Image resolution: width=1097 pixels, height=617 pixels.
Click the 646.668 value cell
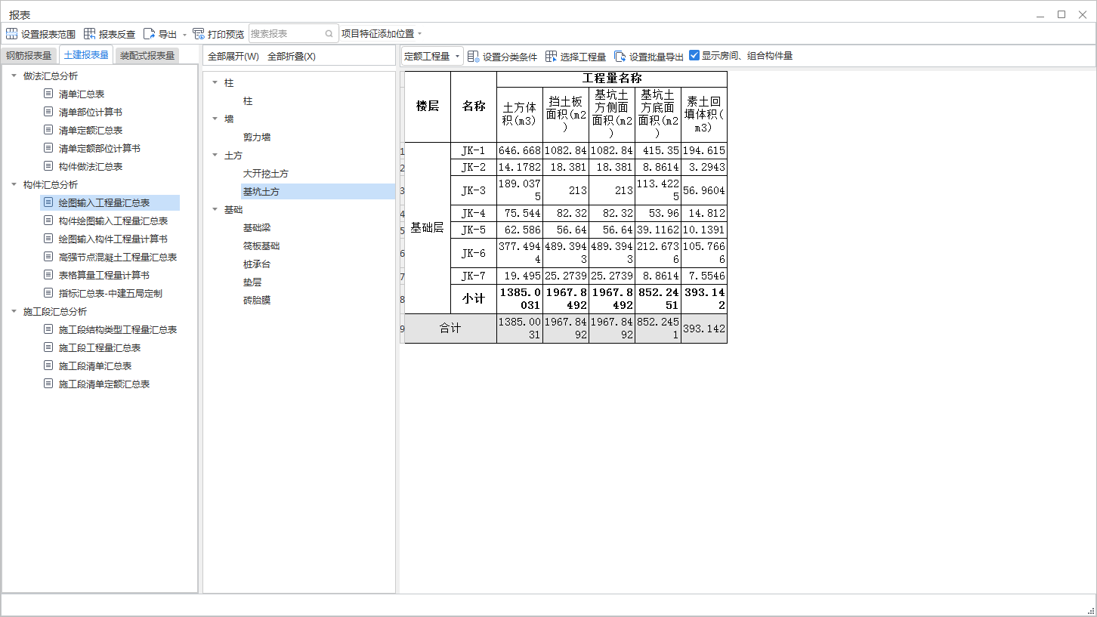click(x=520, y=151)
